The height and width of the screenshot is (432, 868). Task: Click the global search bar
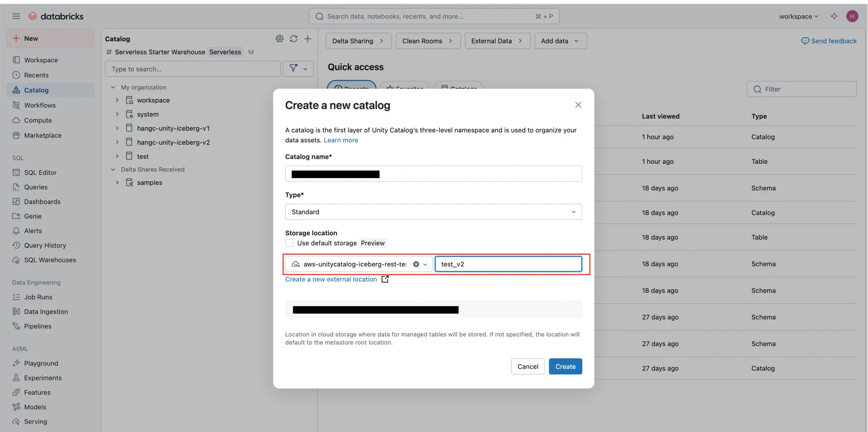point(434,16)
